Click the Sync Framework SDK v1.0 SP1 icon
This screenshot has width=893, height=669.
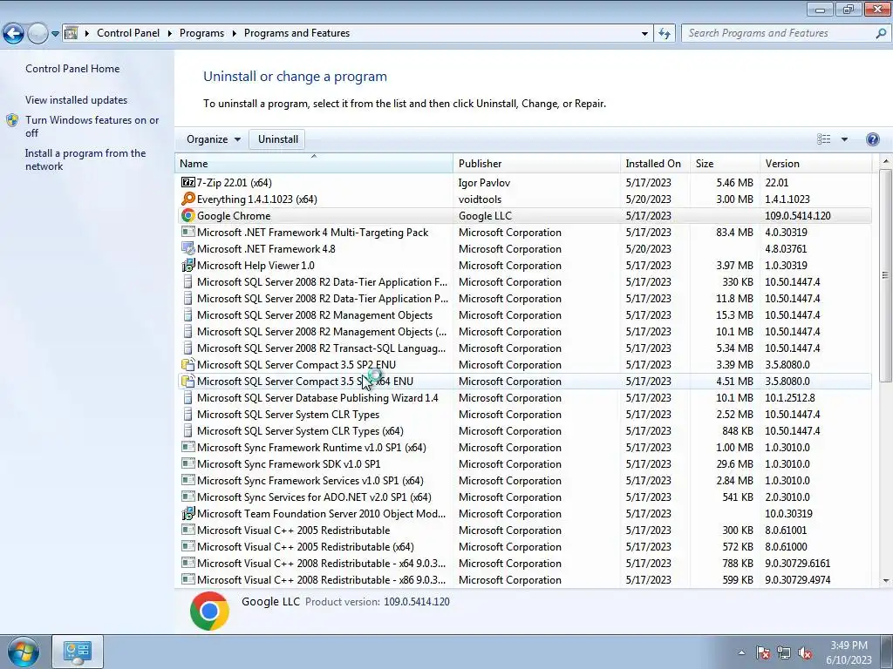click(x=188, y=463)
